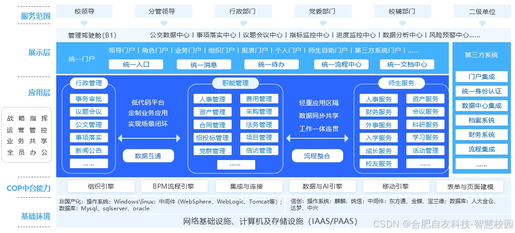Viewport: 515px width, 233px height.
Task: Open 入学服务 under 师生服务
Action: [x=379, y=138]
